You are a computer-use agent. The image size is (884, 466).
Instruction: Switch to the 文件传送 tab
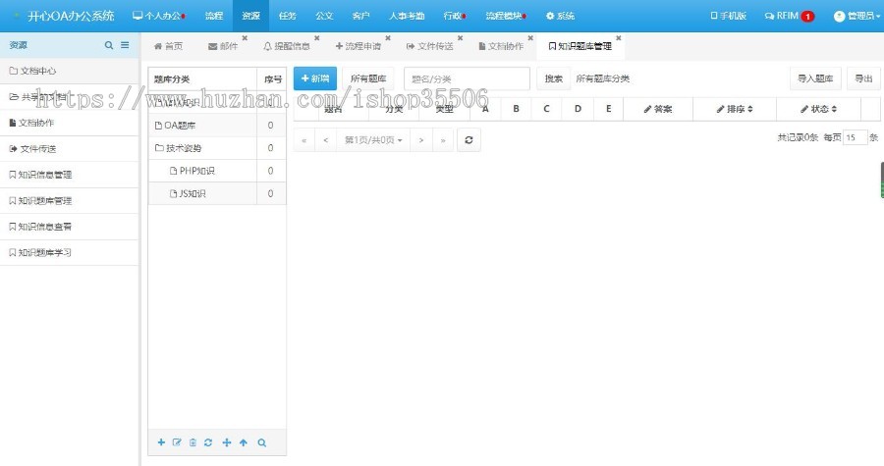tap(430, 46)
